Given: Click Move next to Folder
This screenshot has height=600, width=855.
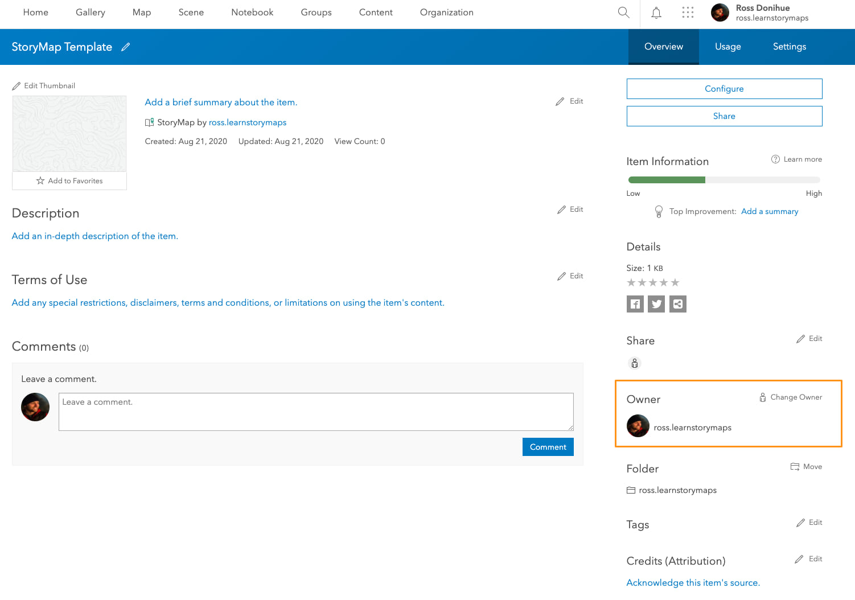Looking at the screenshot, I should click(x=806, y=467).
